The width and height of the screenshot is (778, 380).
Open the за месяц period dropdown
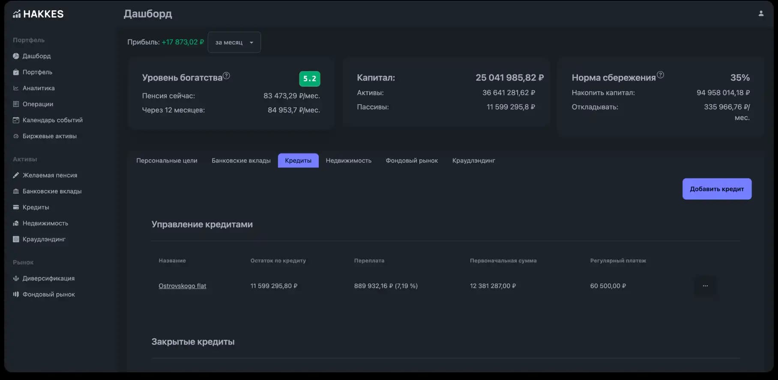[234, 42]
